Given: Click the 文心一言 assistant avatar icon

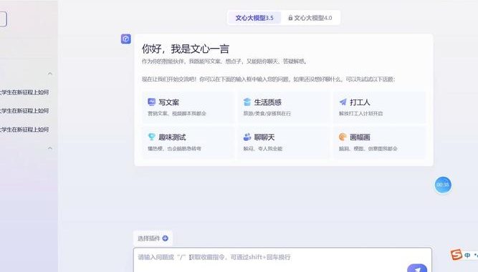Looking at the screenshot, I should 126,39.
